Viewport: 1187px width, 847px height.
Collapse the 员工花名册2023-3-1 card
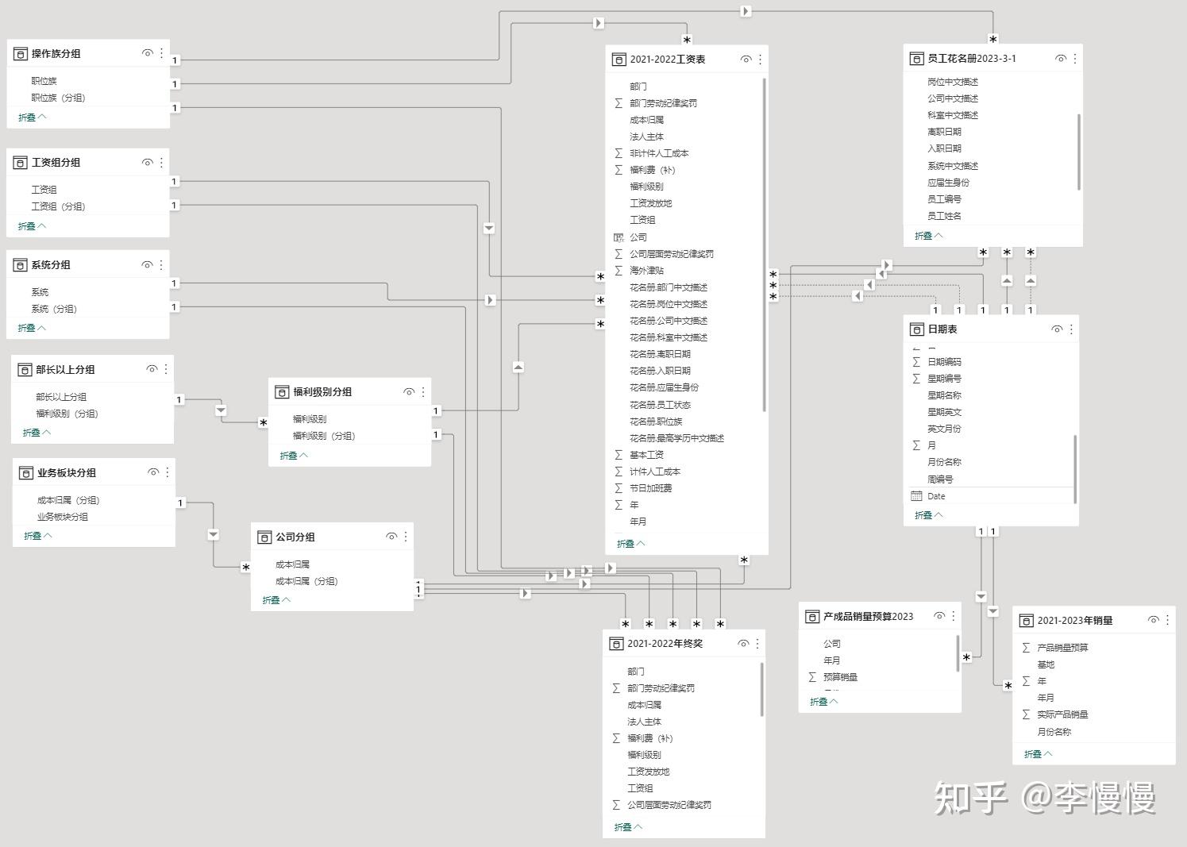click(929, 236)
